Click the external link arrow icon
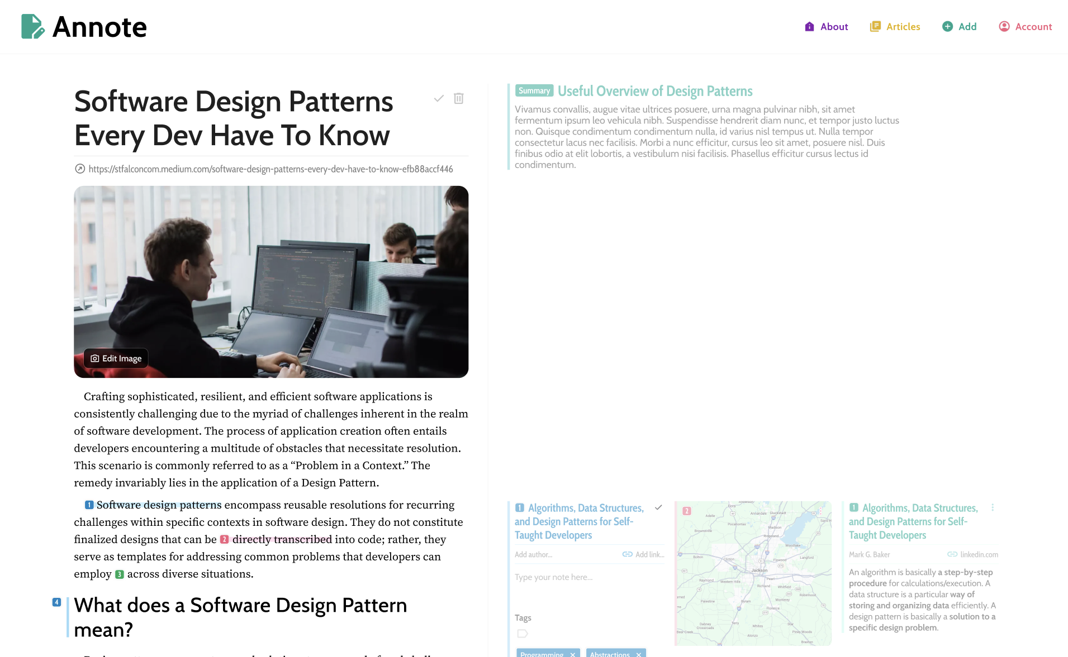Screen dimensions: 1068x657 pyautogui.click(x=80, y=169)
